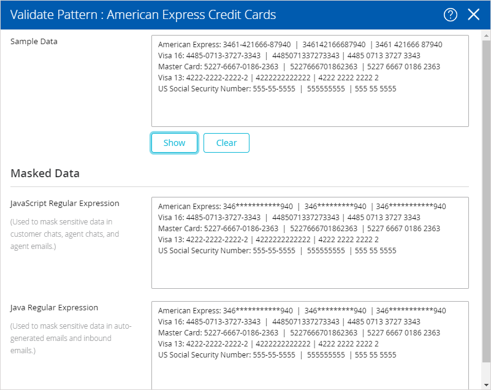Click the scrollbar down arrow
Image resolution: width=491 pixels, height=390 pixels.
tap(486, 384)
